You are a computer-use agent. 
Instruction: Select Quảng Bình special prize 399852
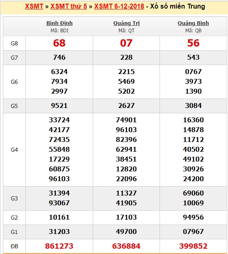pyautogui.click(x=193, y=246)
